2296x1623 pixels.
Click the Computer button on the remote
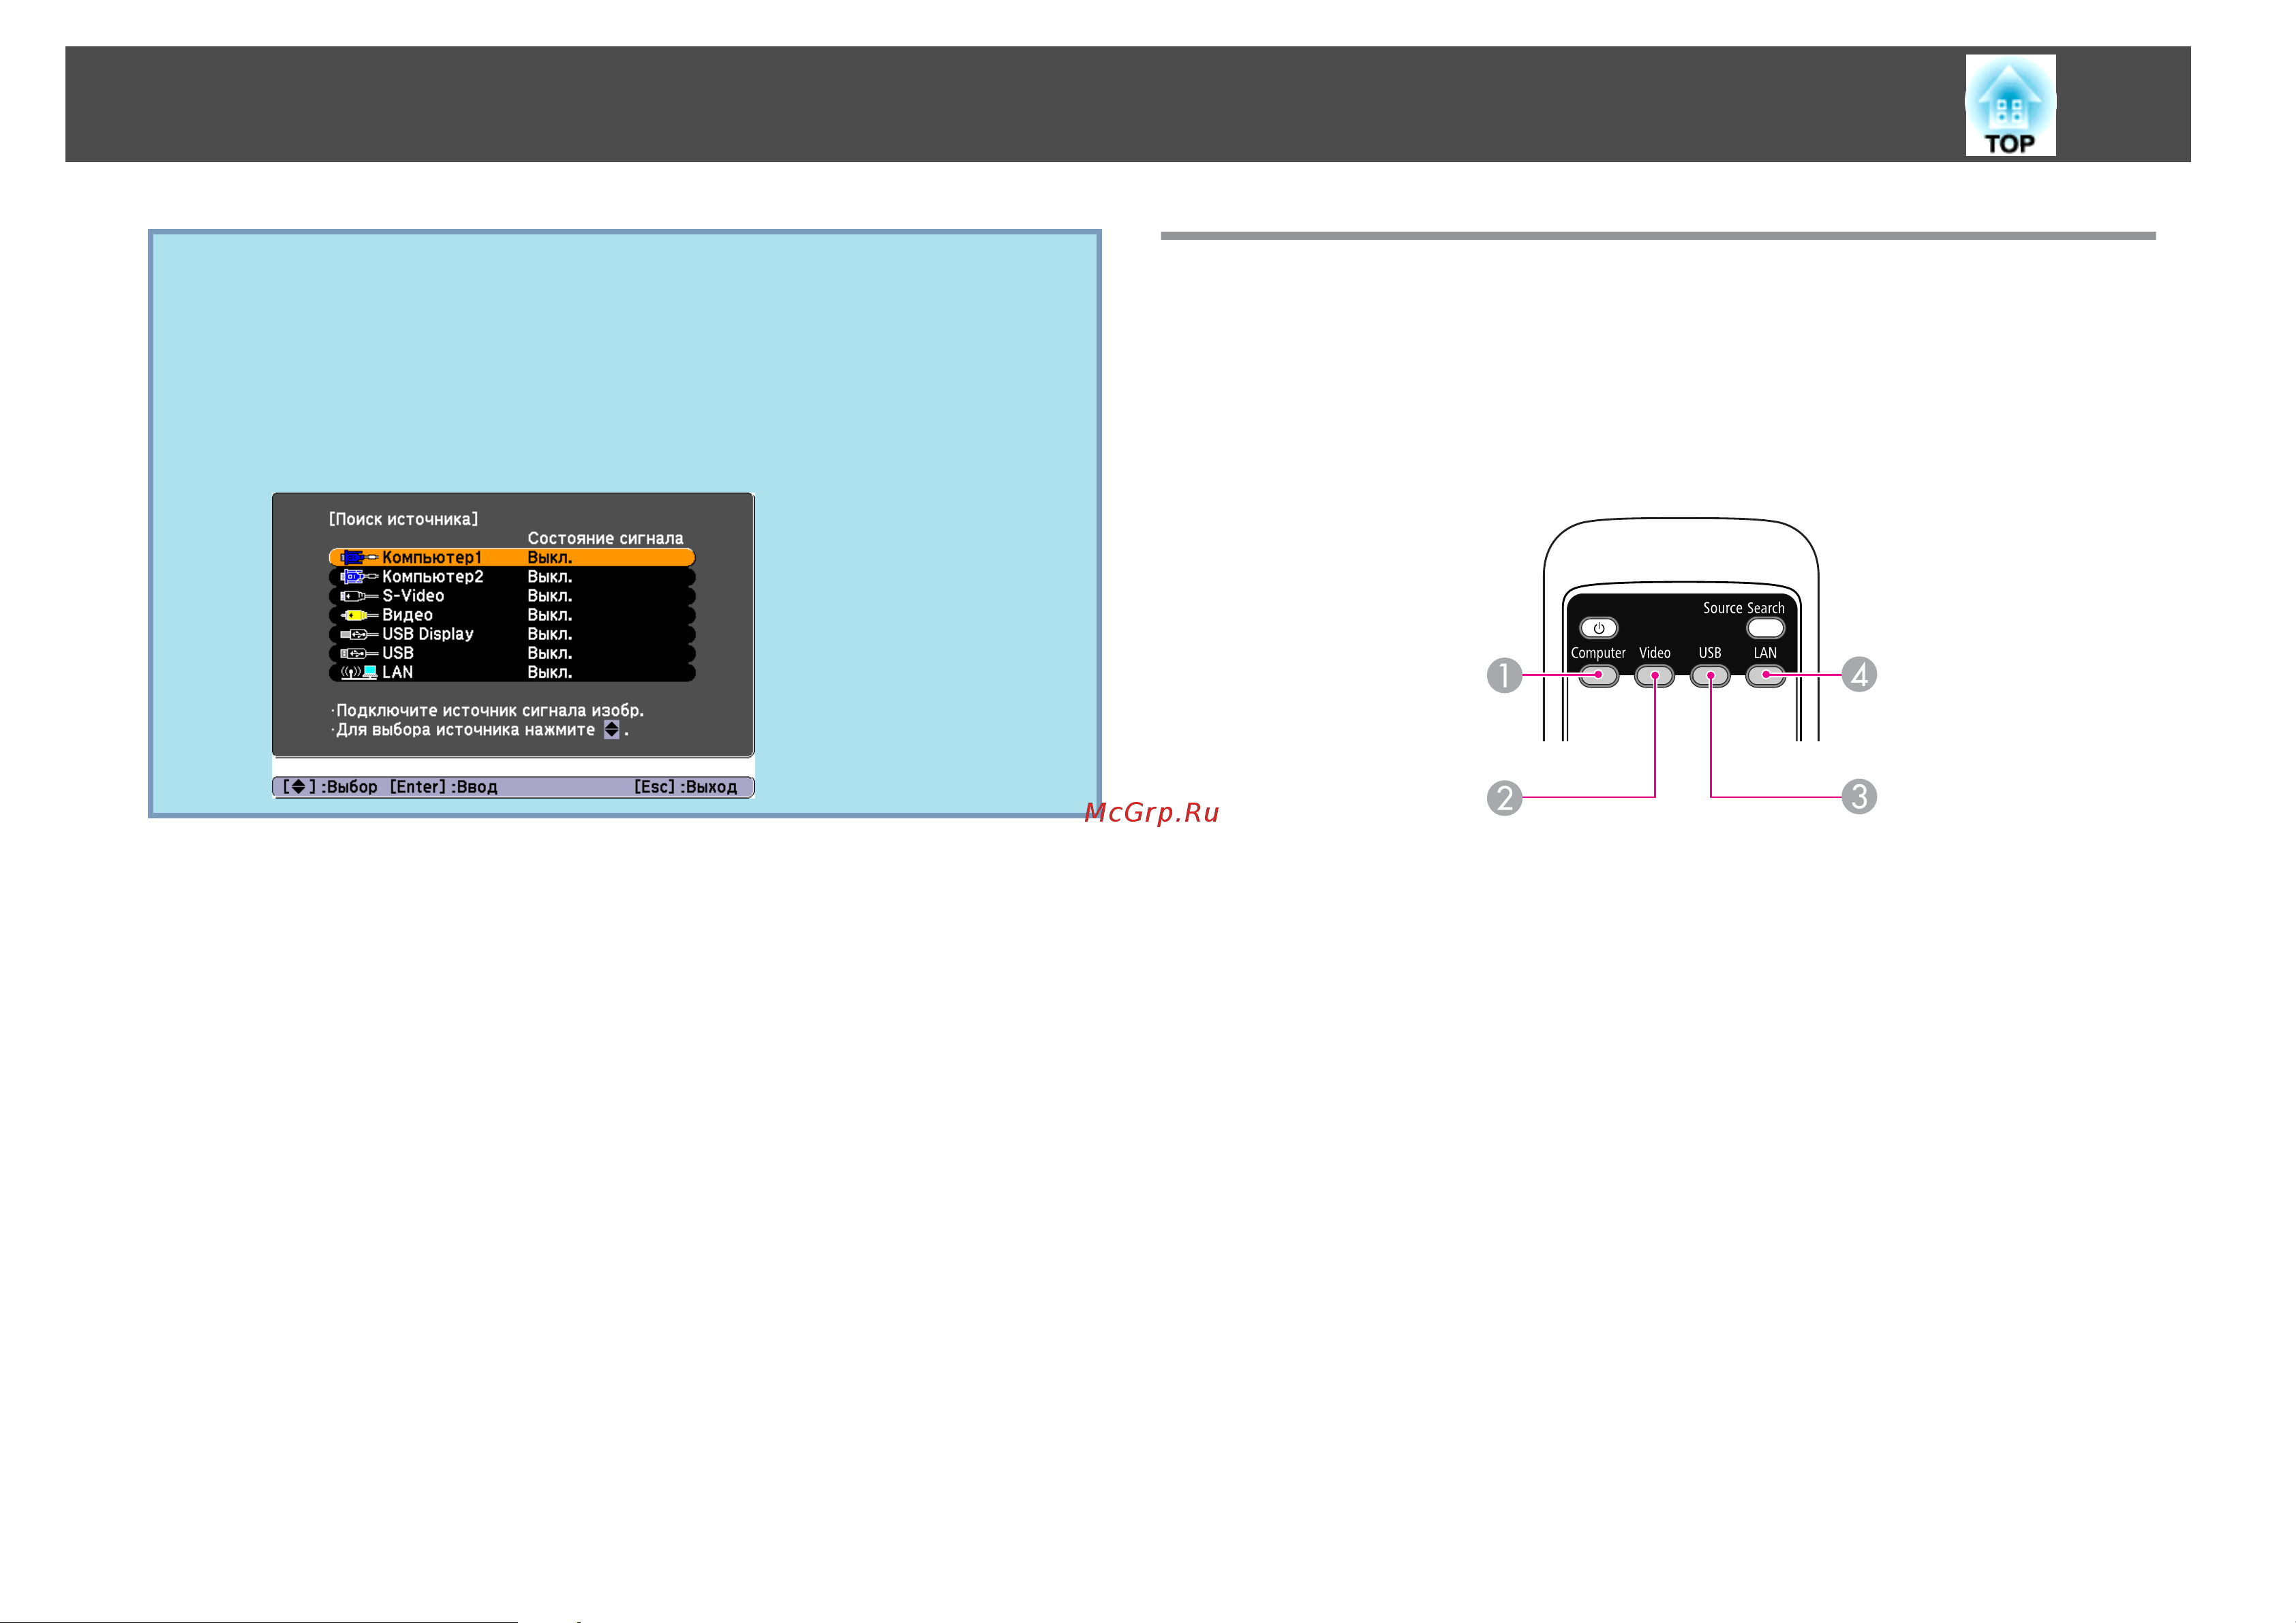pyautogui.click(x=1598, y=676)
